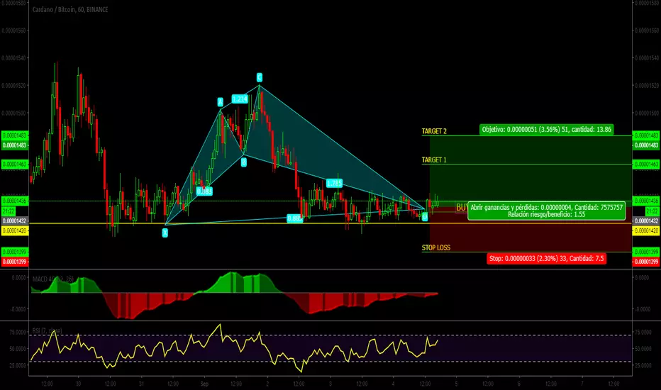Click the RSI indicator label
The width and height of the screenshot is (661, 390).
(47, 330)
